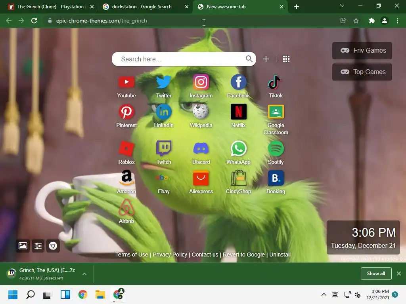Click the address bar URL

(101, 21)
